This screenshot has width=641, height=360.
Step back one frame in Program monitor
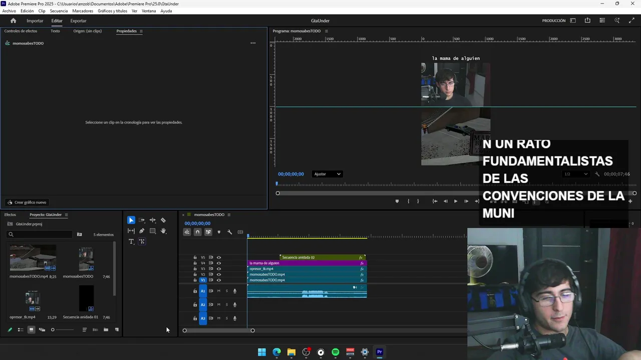[x=445, y=201]
